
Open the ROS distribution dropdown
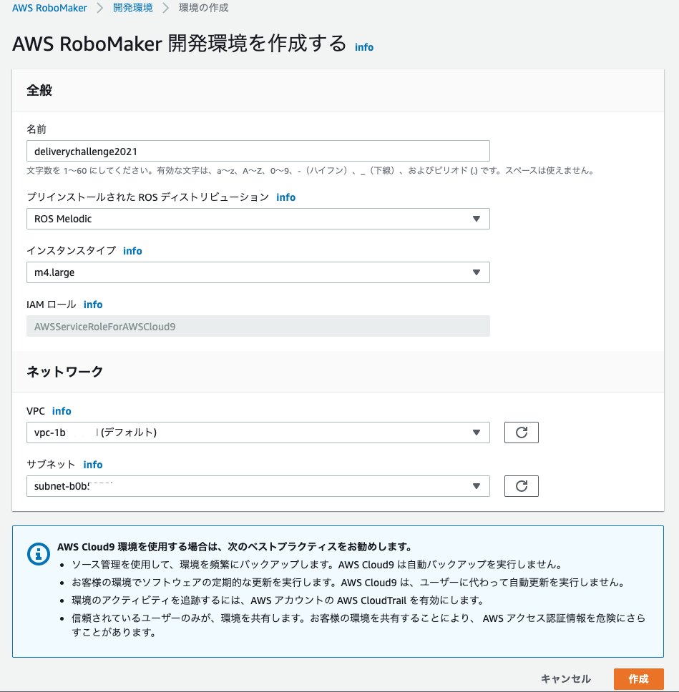pyautogui.click(x=258, y=219)
